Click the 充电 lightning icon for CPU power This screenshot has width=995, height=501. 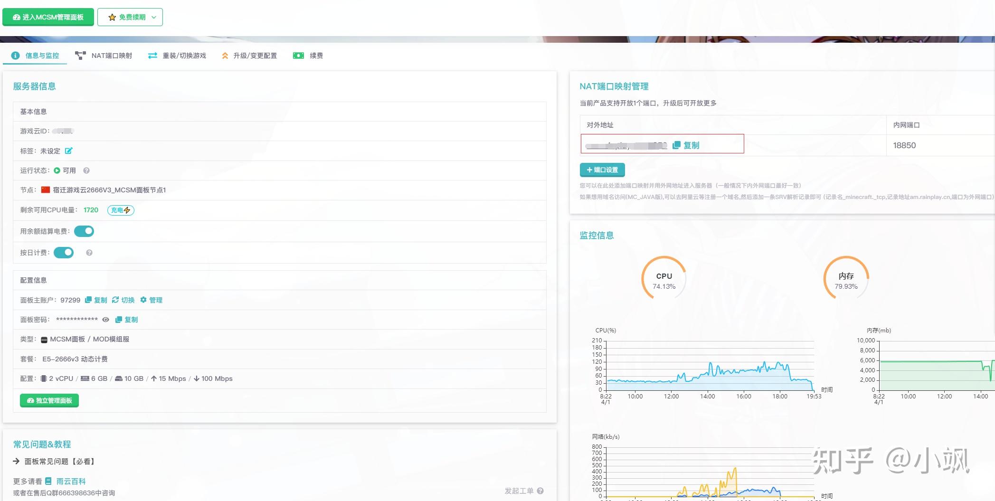coord(120,209)
